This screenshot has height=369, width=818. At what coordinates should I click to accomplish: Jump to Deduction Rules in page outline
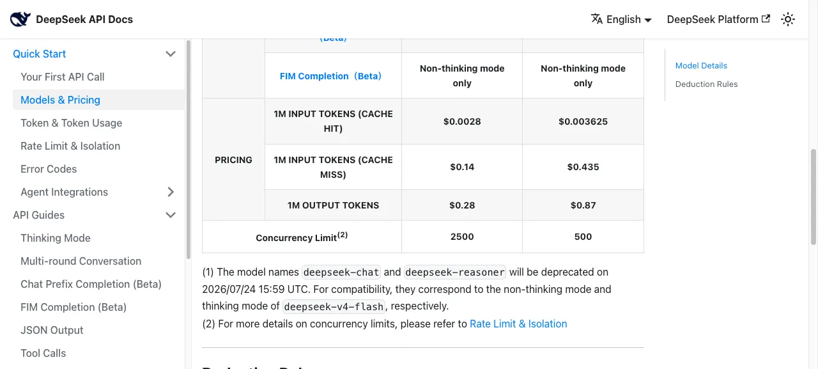706,84
